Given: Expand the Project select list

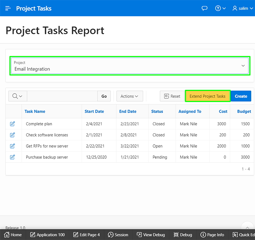Looking at the screenshot, I should click(x=130, y=66).
